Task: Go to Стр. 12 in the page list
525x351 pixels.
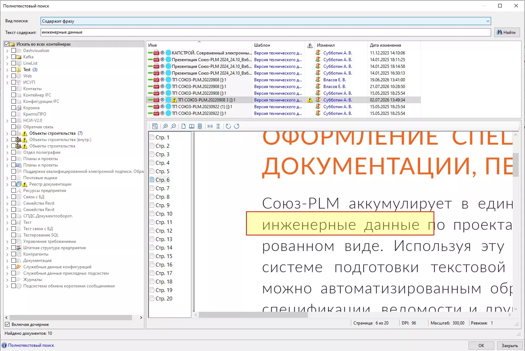Action: tap(164, 231)
